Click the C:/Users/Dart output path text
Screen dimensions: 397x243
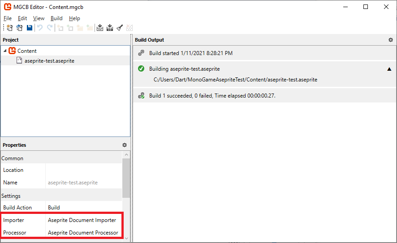(x=235, y=80)
